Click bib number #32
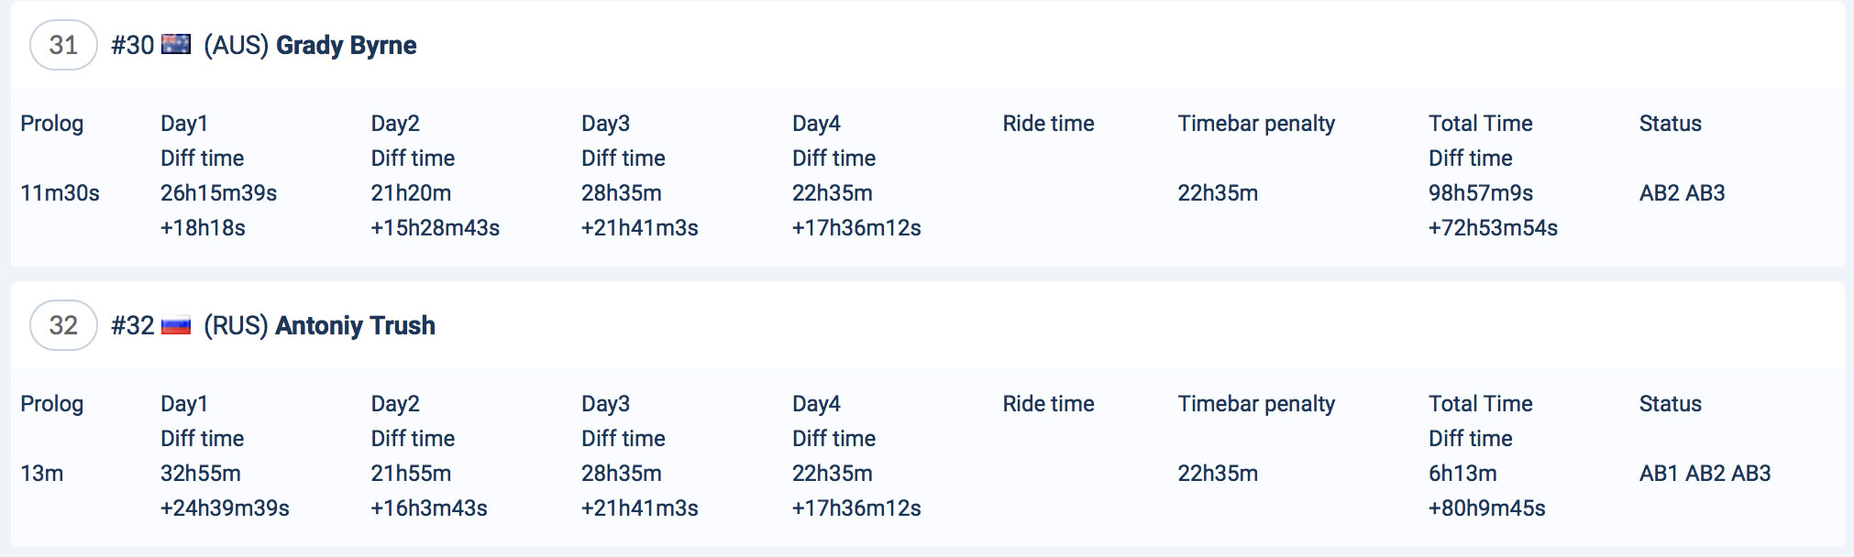The width and height of the screenshot is (1854, 557). click(132, 325)
